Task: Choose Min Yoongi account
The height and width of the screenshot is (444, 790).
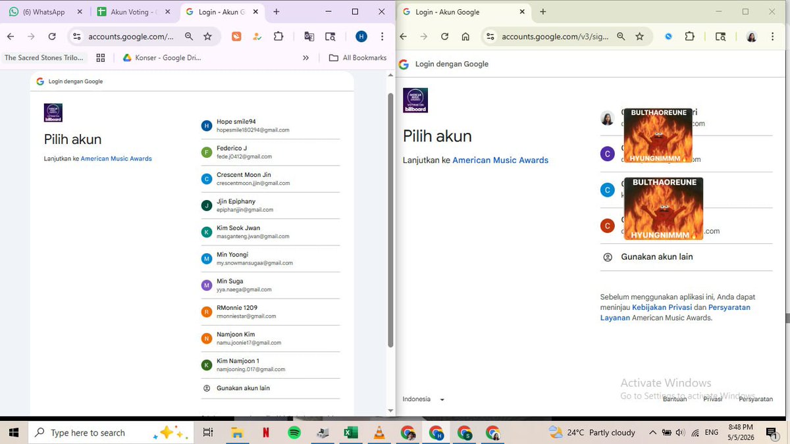Action: (270, 259)
